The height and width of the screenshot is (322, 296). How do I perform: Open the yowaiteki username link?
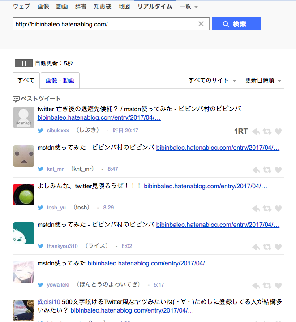(x=58, y=285)
